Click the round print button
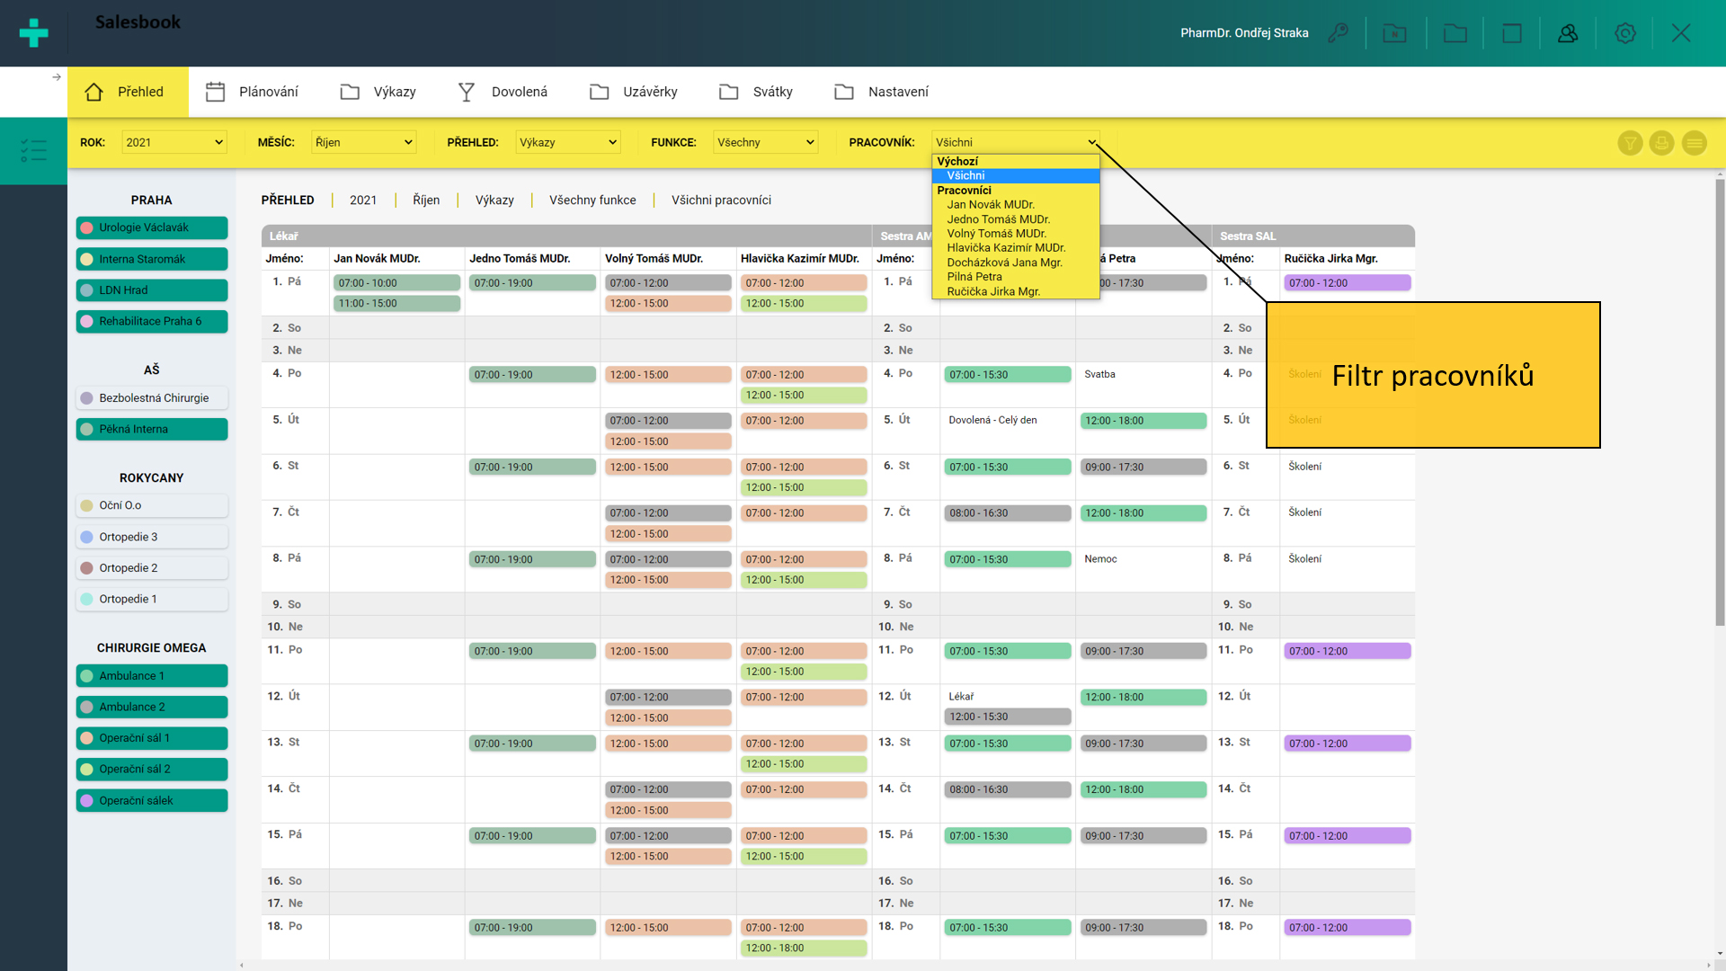 (1661, 143)
